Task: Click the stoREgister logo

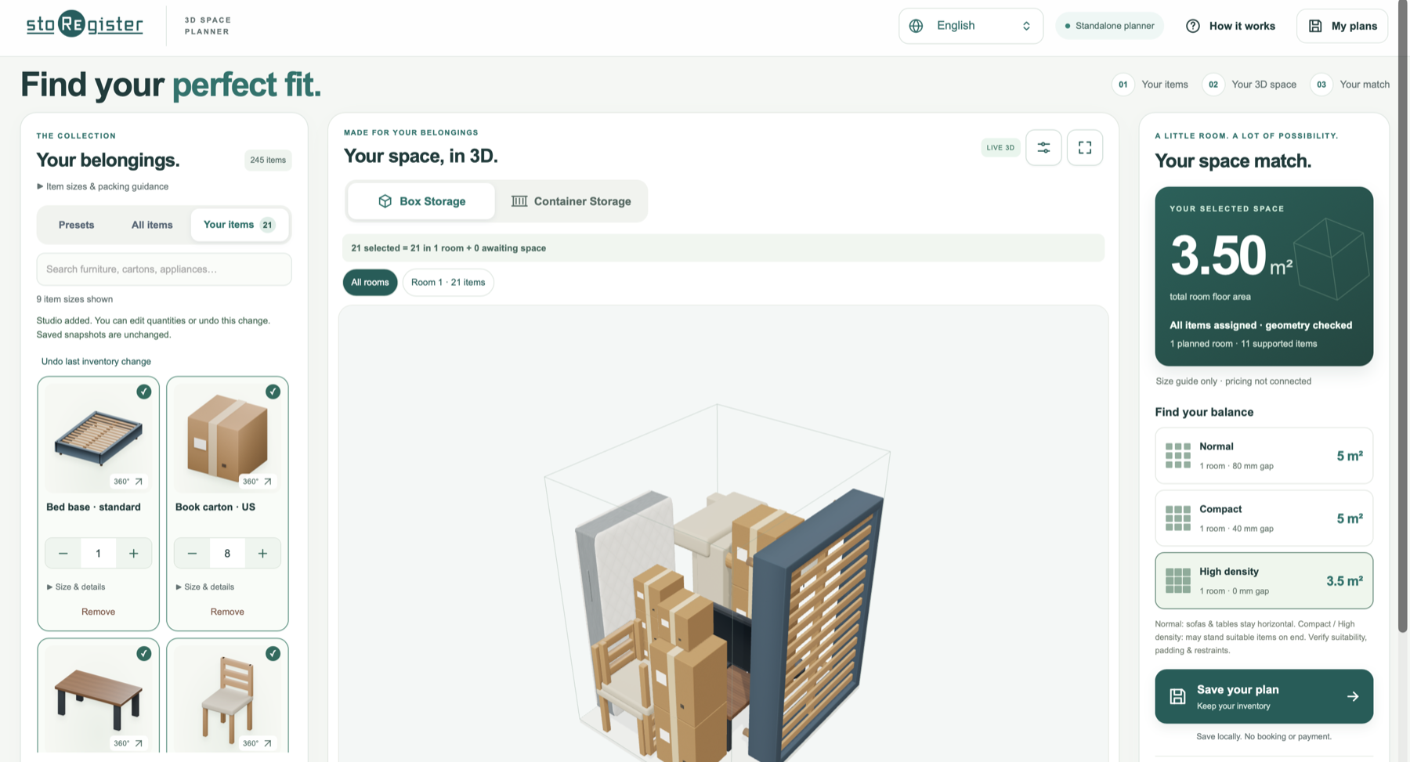Action: coord(85,24)
